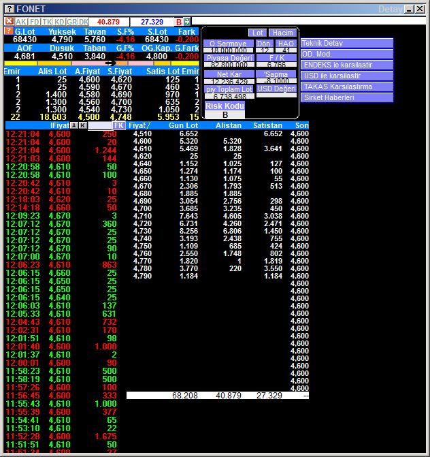Click the Piyasa Değeri label
Image resolution: width=430 pixels, height=457 pixels.
tap(229, 58)
